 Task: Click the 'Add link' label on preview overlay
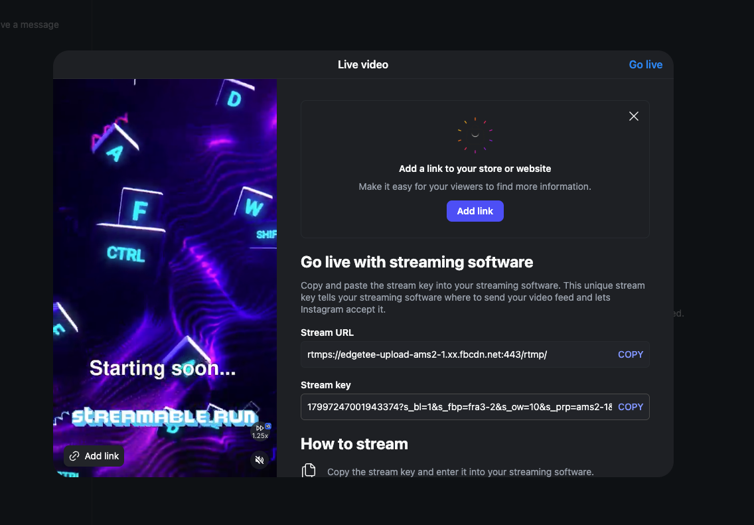102,456
